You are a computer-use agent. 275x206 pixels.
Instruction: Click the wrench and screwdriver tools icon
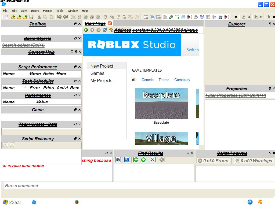point(165,17)
